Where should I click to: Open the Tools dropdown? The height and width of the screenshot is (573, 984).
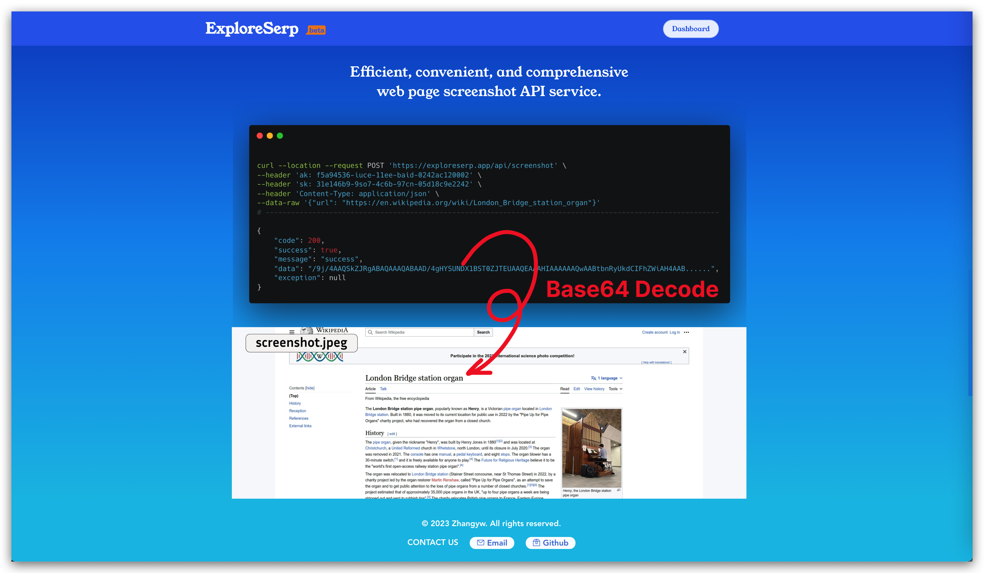615,389
